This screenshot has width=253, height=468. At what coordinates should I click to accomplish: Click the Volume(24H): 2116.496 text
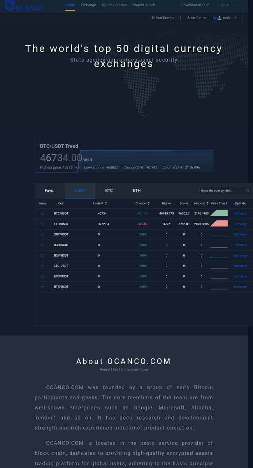181,167
